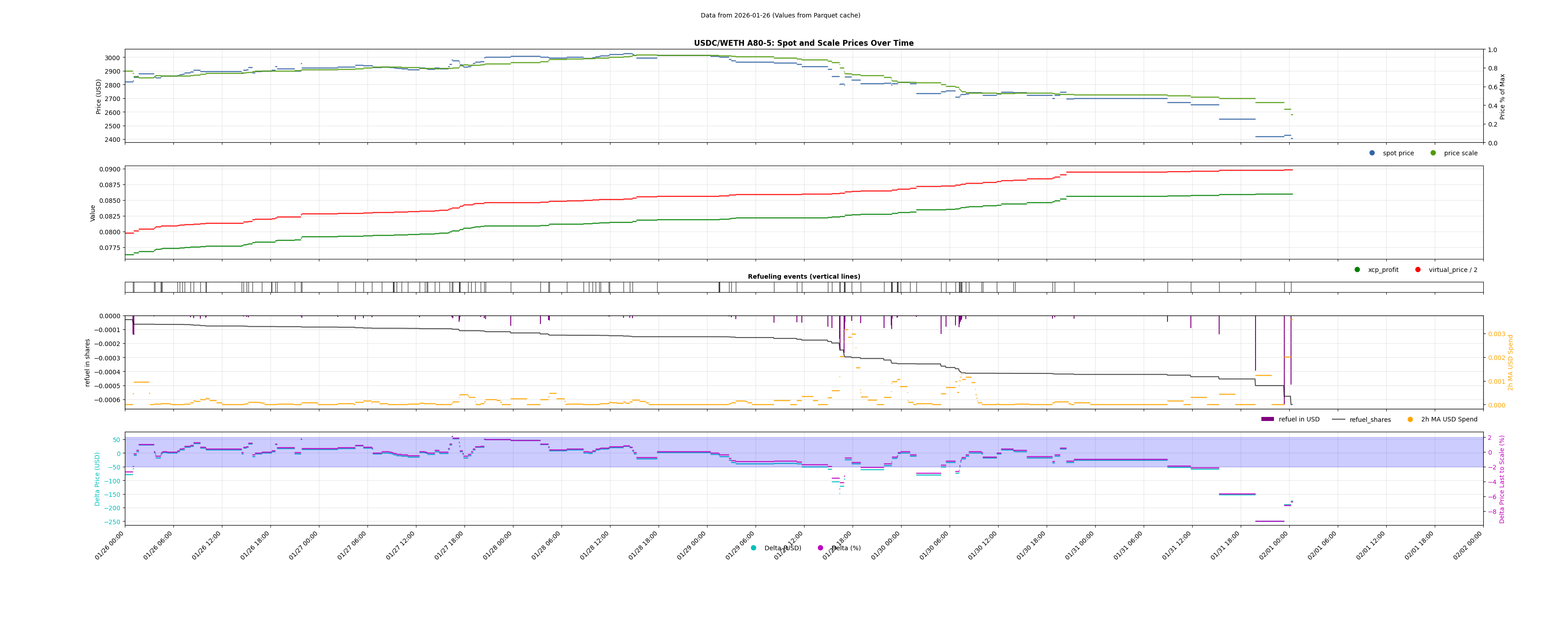Click the Price (USD) y-axis label
Screen dimensions: 1561x618
pyautogui.click(x=99, y=96)
